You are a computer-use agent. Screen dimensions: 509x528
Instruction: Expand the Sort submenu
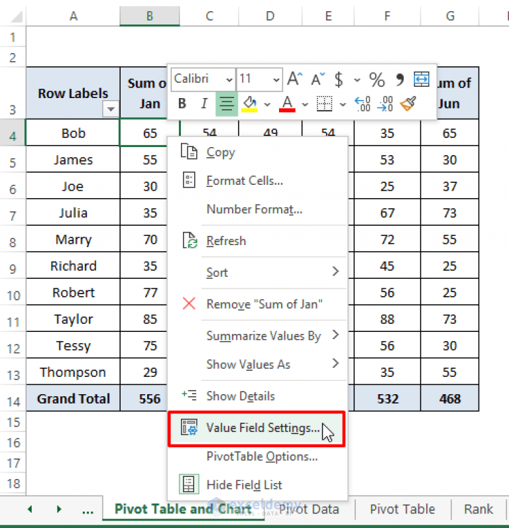click(x=258, y=272)
